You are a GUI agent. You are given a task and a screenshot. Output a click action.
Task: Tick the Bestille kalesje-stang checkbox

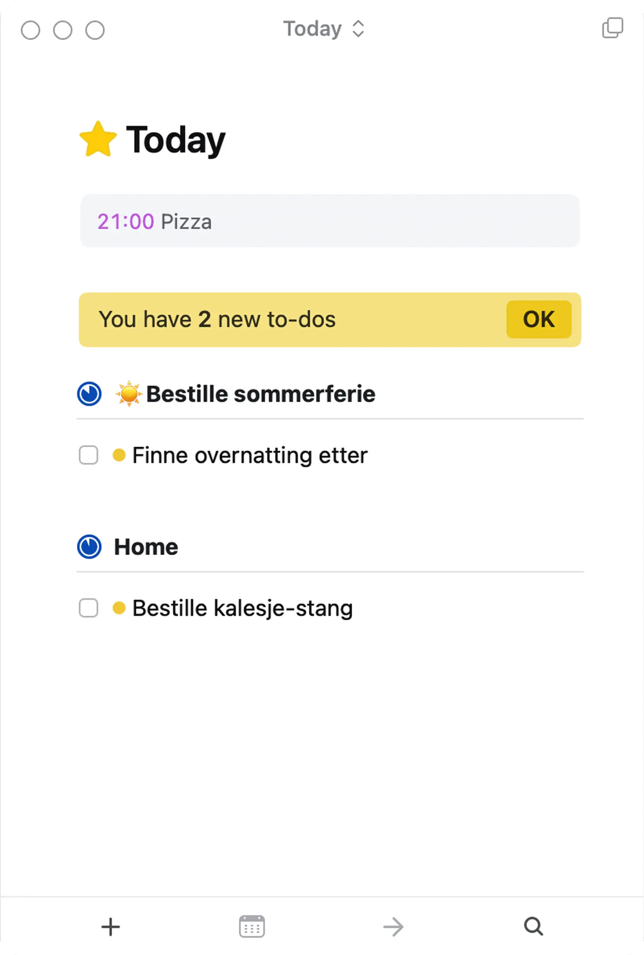pos(88,607)
